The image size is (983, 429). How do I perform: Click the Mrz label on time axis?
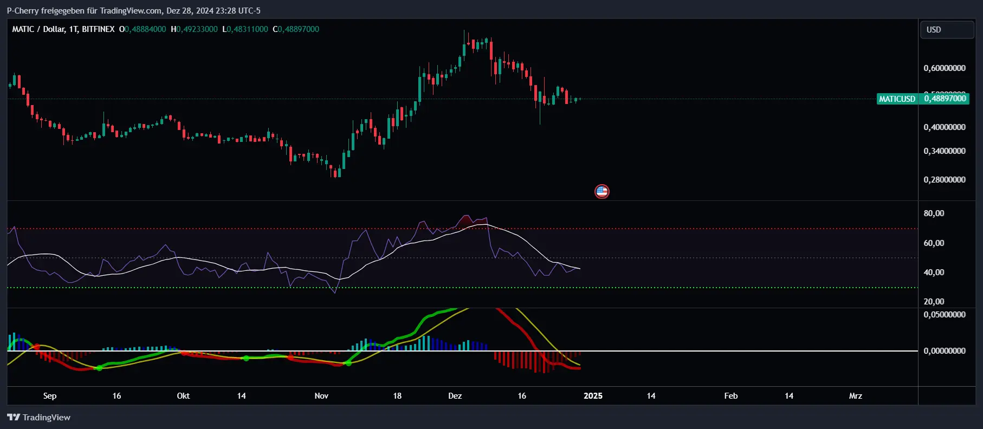coord(856,396)
